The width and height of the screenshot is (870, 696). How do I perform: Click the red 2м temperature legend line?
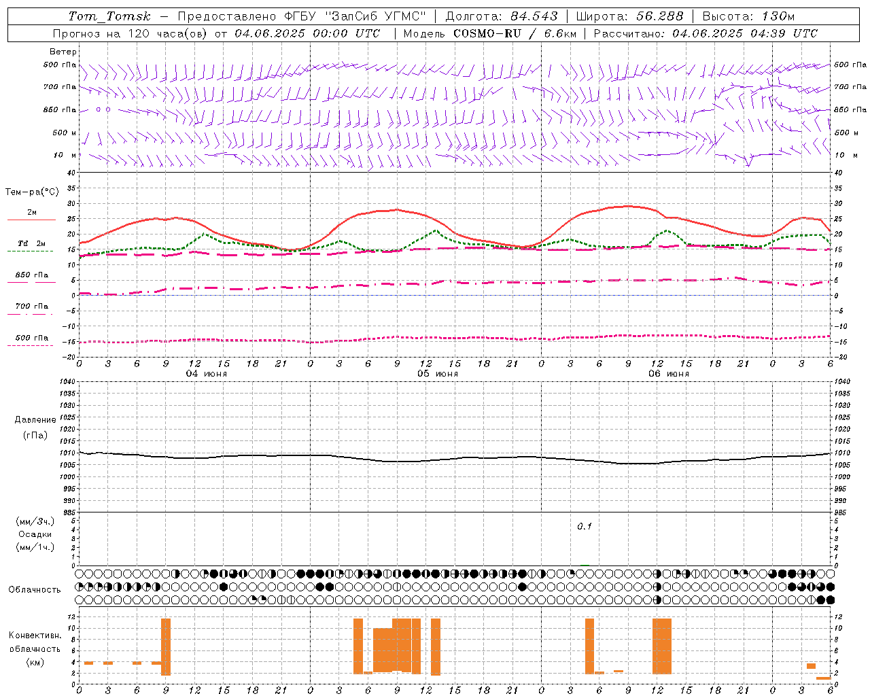31,220
